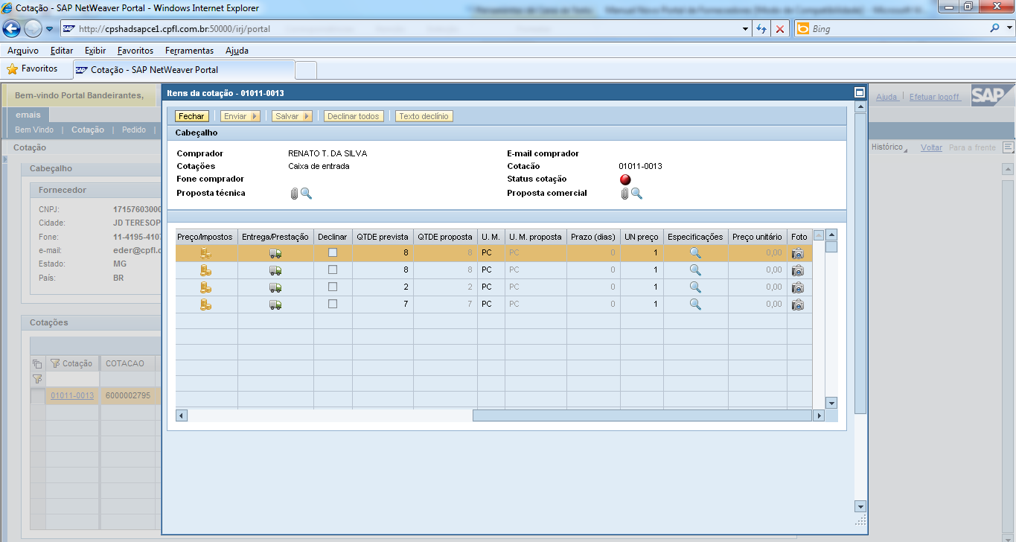Click Efetuar logoff link
The image size is (1016, 542).
point(935,97)
